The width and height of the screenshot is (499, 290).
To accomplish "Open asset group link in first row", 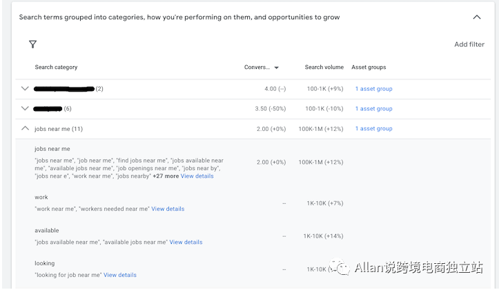I will 373,89.
